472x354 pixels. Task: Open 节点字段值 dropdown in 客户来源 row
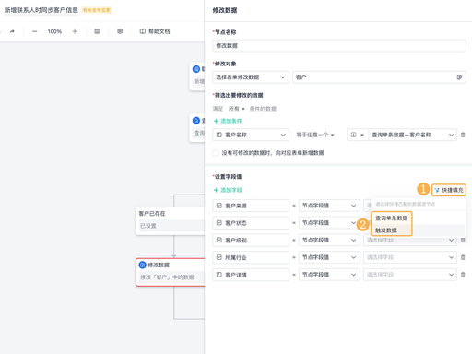pyautogui.click(x=329, y=206)
